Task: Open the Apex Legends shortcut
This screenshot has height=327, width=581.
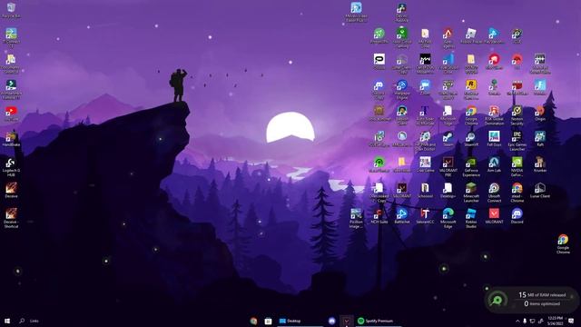Action: pyautogui.click(x=448, y=38)
